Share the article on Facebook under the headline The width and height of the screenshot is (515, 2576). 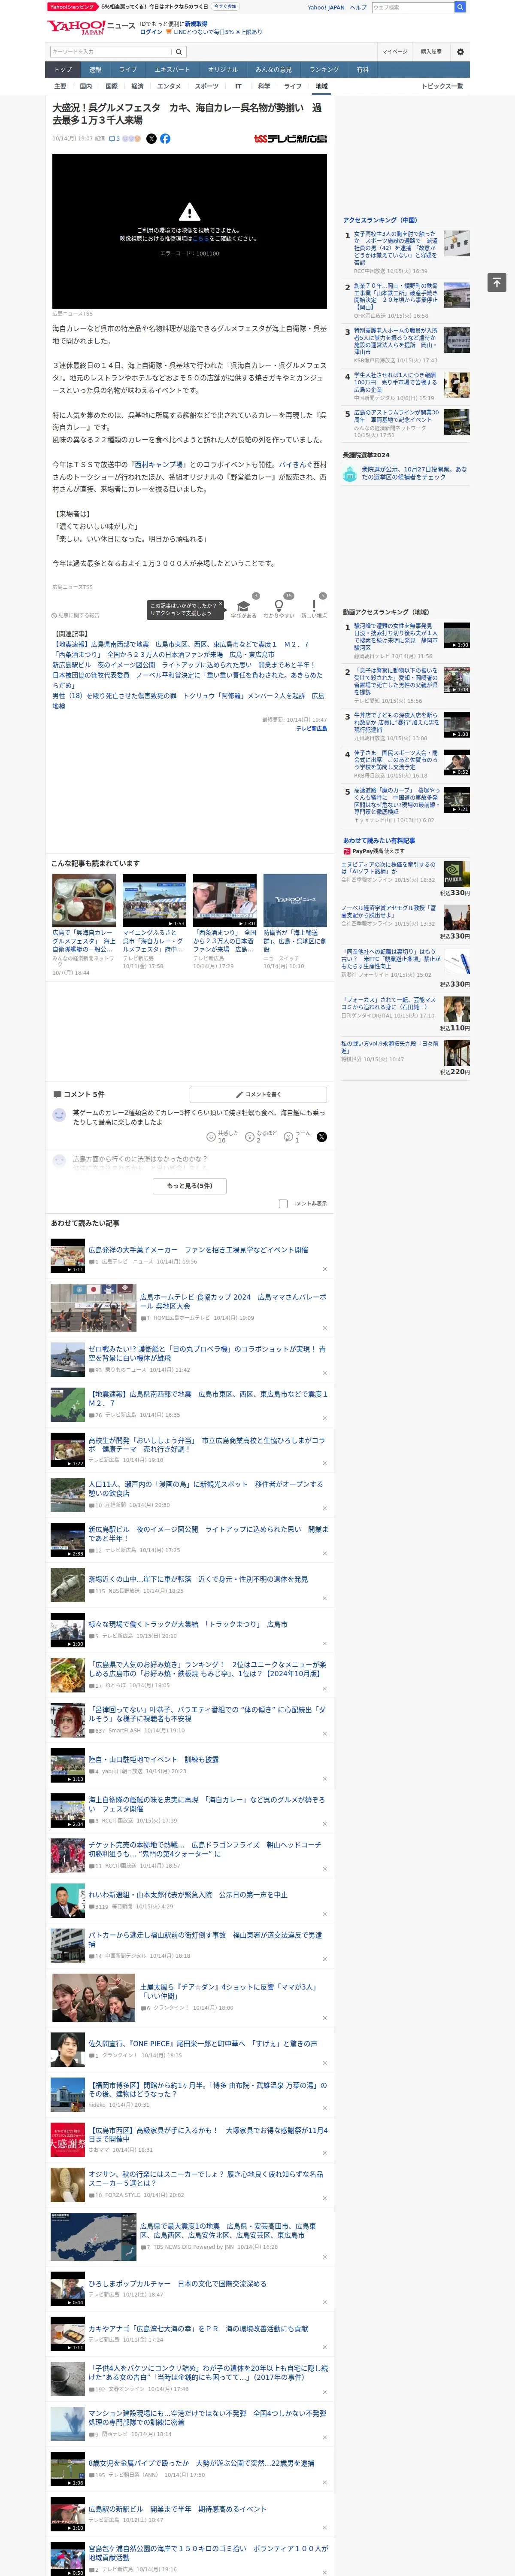click(165, 139)
